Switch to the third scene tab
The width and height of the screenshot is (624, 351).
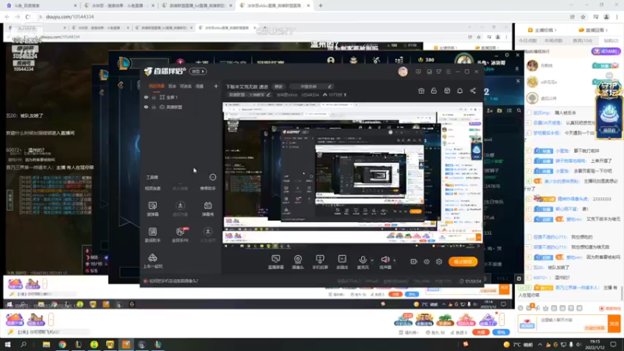point(186,86)
